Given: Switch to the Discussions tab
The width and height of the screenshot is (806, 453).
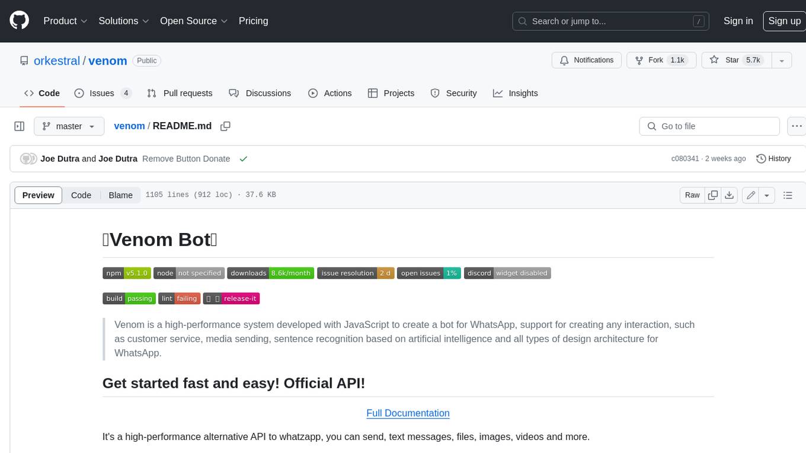Looking at the screenshot, I should pyautogui.click(x=260, y=93).
